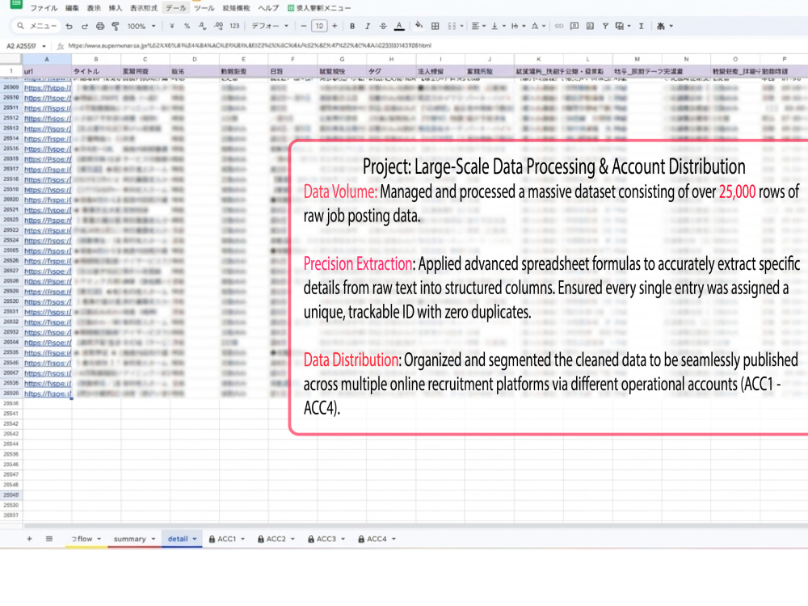Image resolution: width=808 pixels, height=606 pixels.
Task: Click the Insert comment icon
Action: (x=574, y=26)
